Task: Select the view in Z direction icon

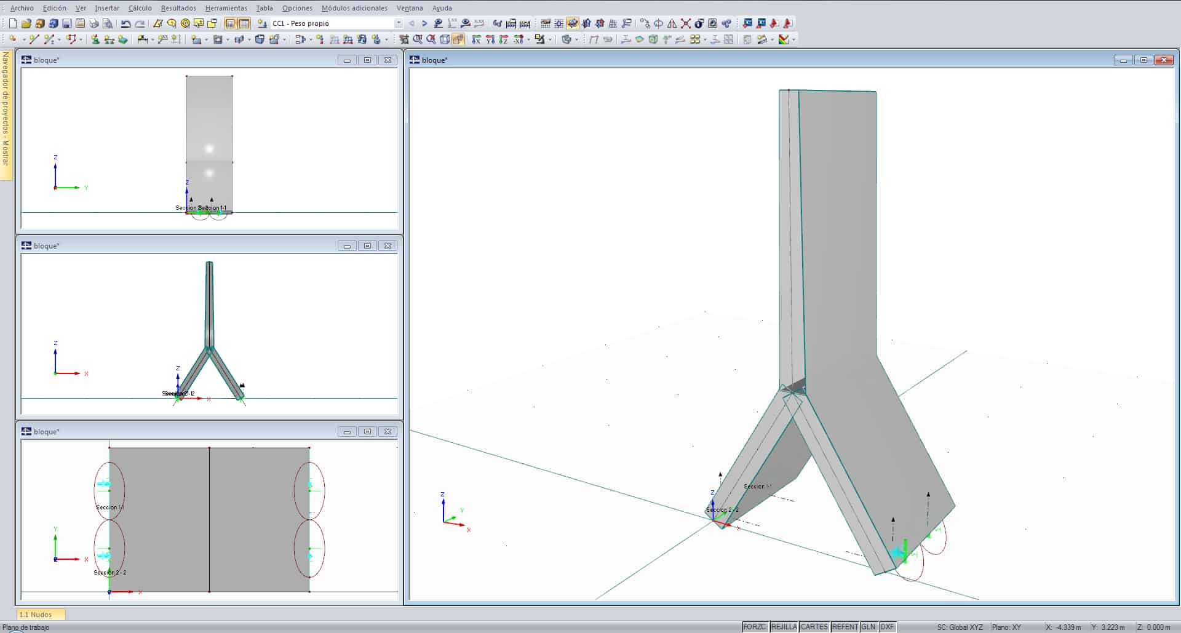Action: pos(503,39)
